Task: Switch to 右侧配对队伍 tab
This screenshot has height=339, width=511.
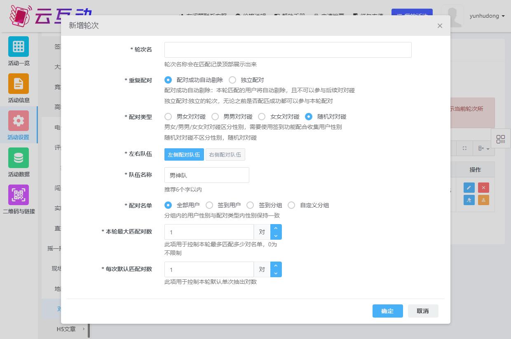Action: tap(225, 154)
